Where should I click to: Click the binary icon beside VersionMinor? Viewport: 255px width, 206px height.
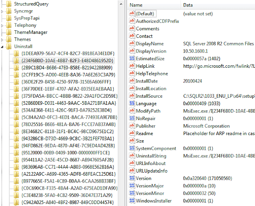click(x=132, y=193)
